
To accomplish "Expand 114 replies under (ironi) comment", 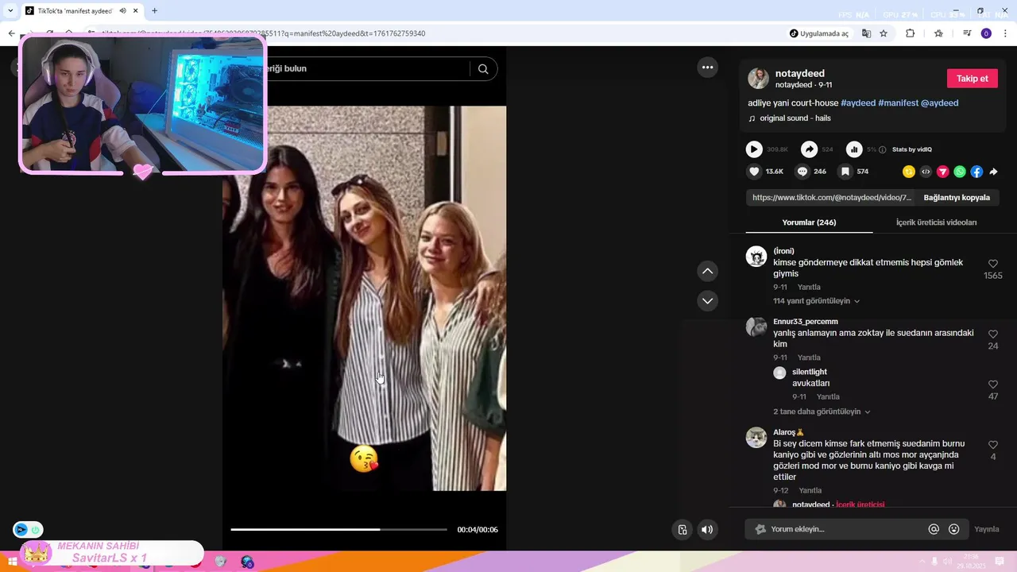I will tap(817, 301).
